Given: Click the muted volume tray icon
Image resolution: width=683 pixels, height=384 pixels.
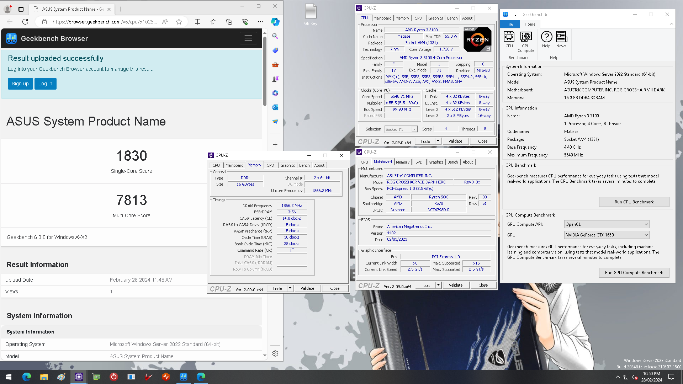Looking at the screenshot, I should click(x=635, y=377).
